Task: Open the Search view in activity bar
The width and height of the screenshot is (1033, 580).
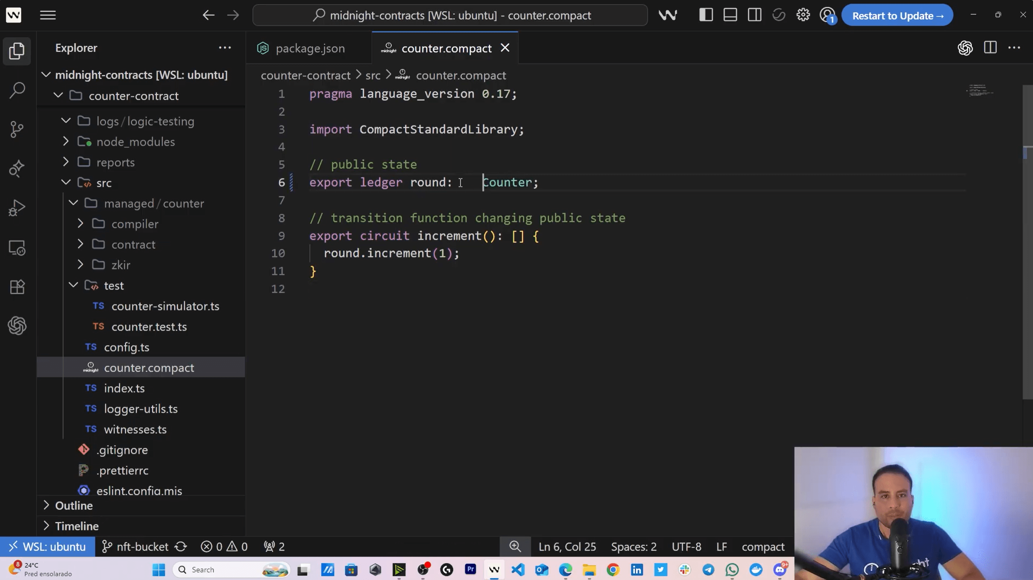Action: pos(17,90)
